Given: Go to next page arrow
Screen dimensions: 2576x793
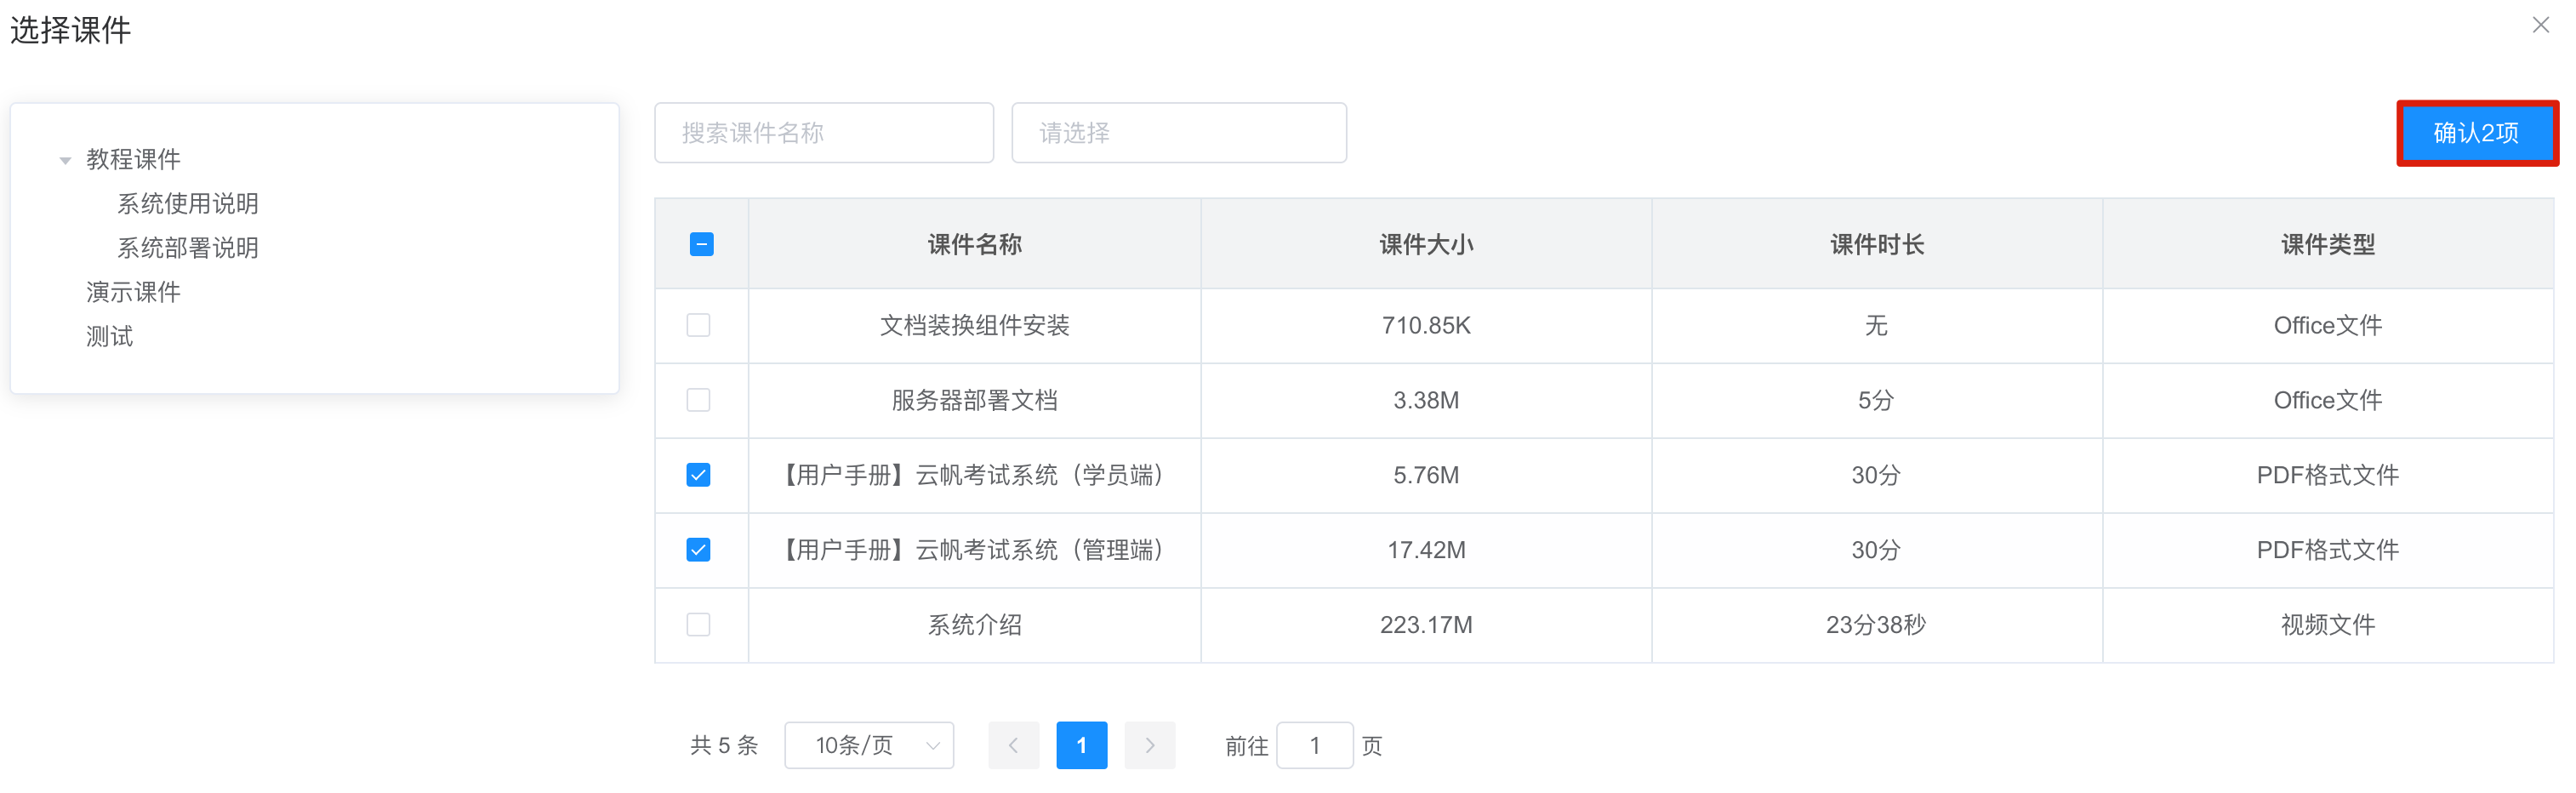Looking at the screenshot, I should [1149, 746].
